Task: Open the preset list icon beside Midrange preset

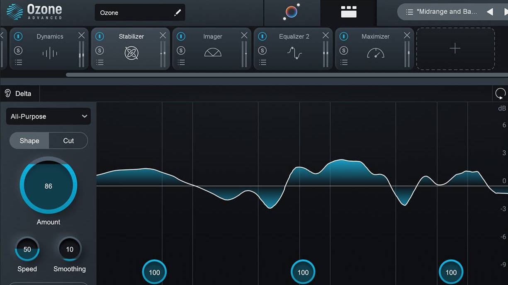Action: tap(409, 12)
